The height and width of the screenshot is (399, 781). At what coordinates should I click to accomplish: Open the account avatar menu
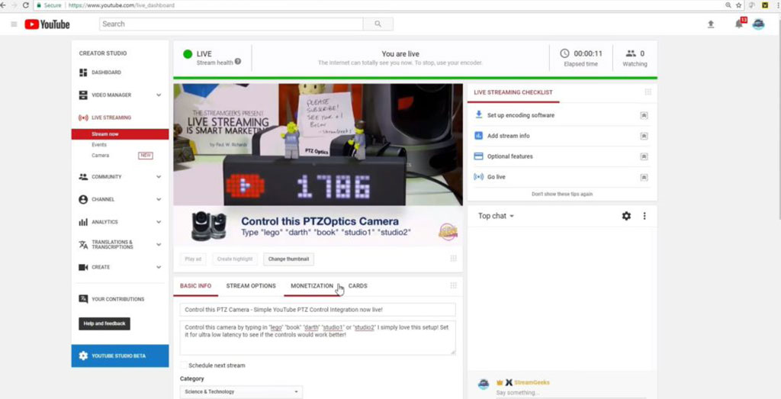758,24
